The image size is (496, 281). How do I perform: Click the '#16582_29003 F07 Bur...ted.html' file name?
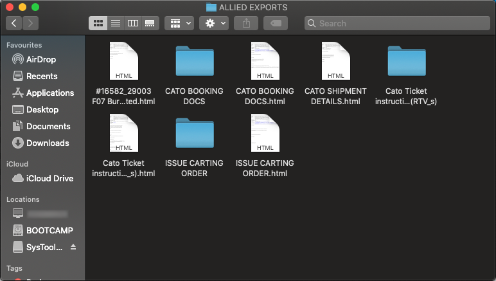pos(124,96)
